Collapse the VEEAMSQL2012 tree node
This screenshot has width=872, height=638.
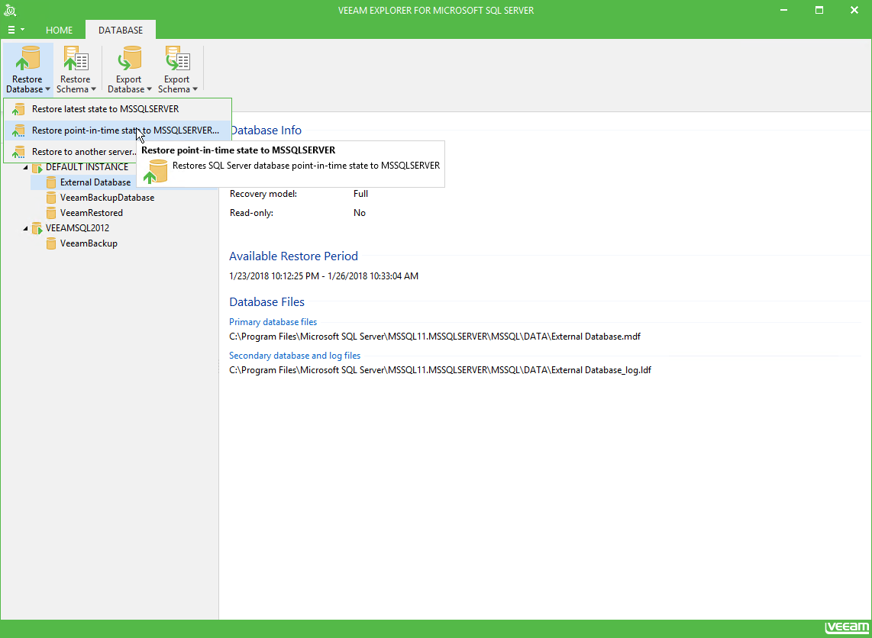click(x=26, y=228)
